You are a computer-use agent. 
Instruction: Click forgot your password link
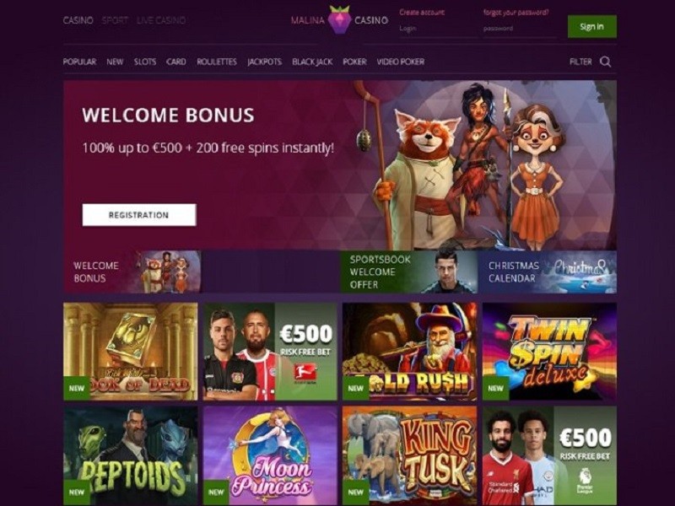pos(516,13)
